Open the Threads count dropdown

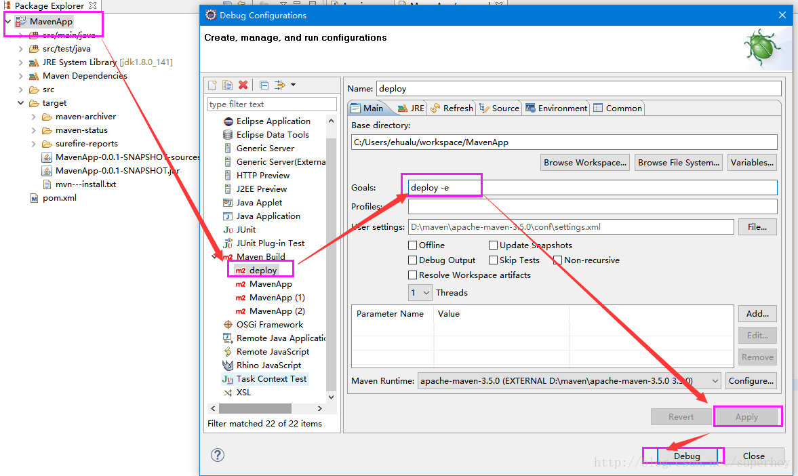420,293
